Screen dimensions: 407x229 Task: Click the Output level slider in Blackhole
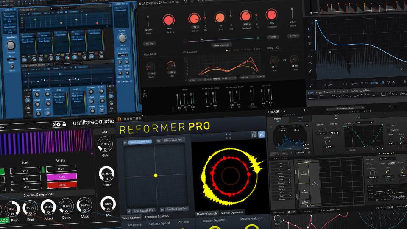tap(292, 14)
